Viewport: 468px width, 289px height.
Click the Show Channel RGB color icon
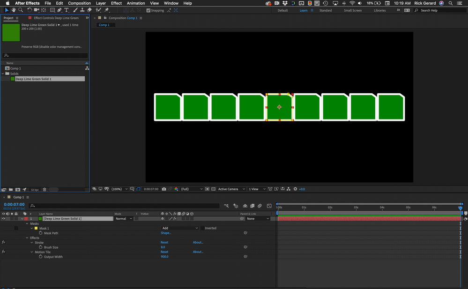tap(176, 189)
